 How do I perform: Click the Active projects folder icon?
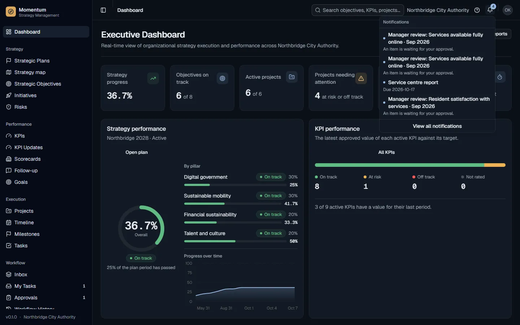(x=292, y=77)
